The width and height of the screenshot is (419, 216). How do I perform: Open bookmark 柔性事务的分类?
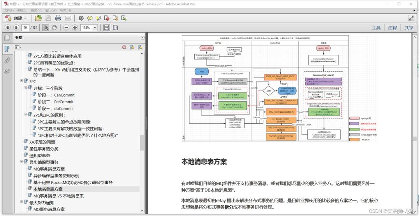[44, 149]
